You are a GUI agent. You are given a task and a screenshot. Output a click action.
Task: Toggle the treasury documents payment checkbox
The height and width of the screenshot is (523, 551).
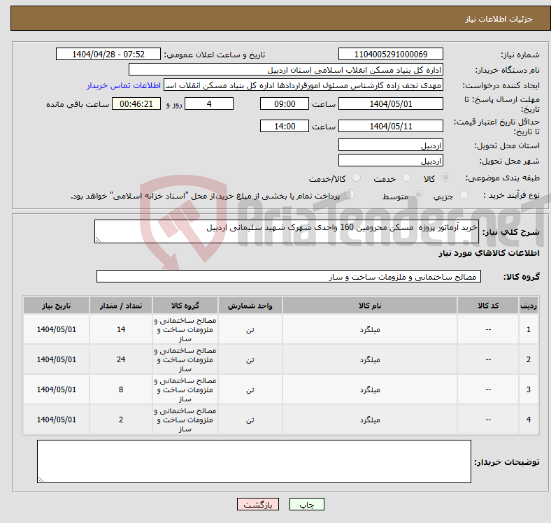(x=350, y=195)
